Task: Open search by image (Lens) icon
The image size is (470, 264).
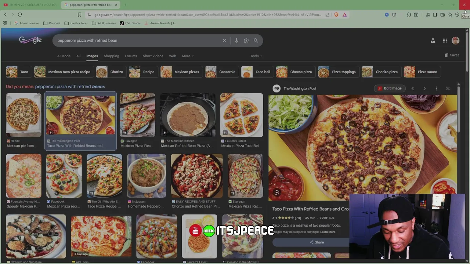Action: 246,41
